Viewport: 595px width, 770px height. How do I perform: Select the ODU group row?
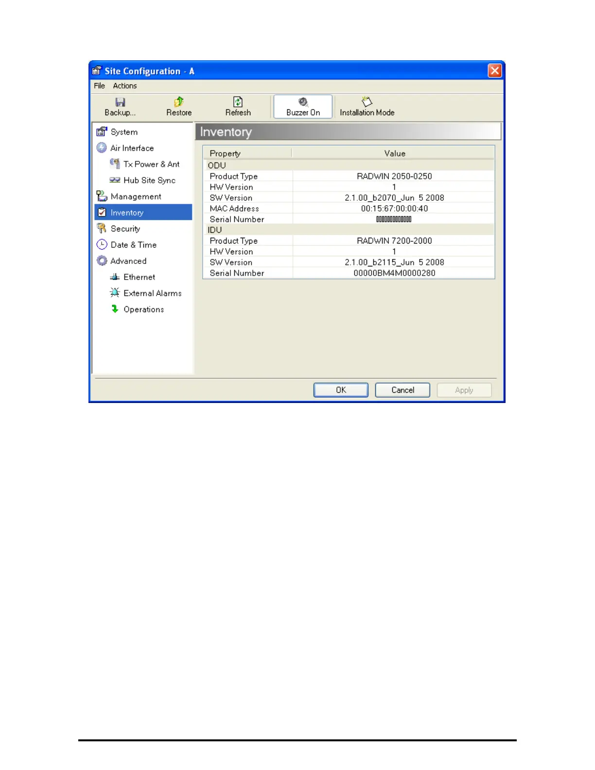coord(349,165)
